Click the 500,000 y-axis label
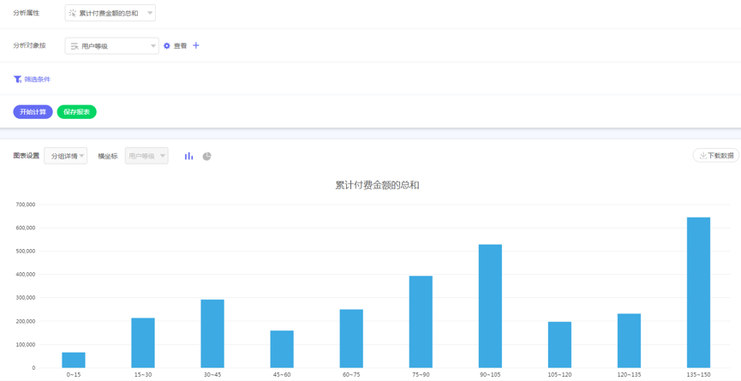 tap(26, 251)
